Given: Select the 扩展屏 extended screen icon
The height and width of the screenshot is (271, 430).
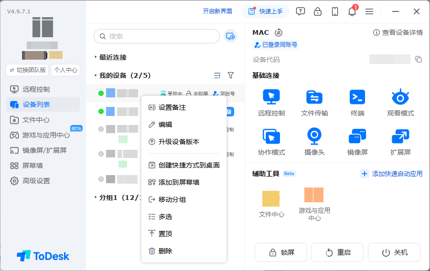Looking at the screenshot, I should [400, 136].
